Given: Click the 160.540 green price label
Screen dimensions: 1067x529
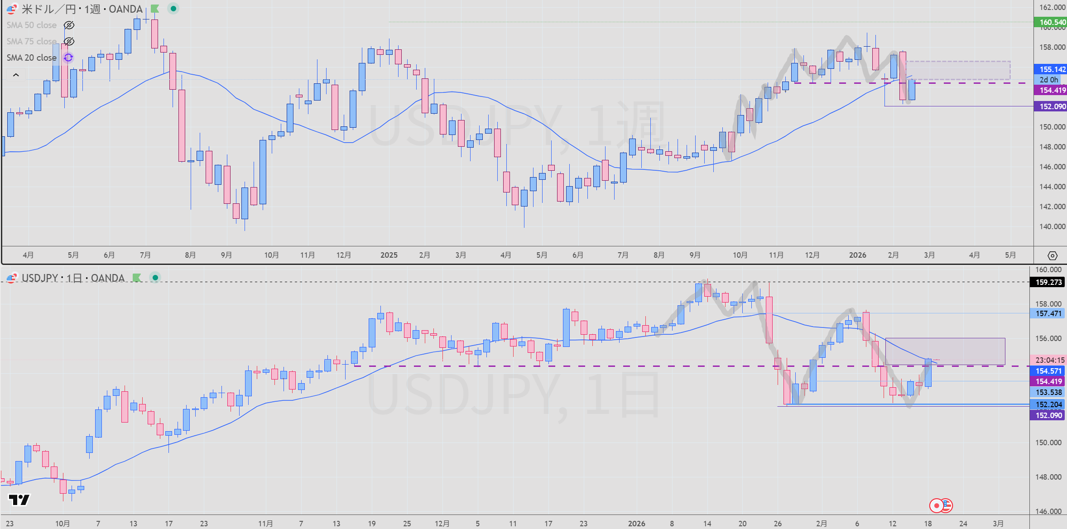Looking at the screenshot, I should (x=1052, y=22).
